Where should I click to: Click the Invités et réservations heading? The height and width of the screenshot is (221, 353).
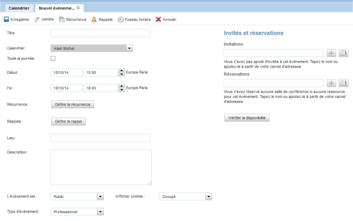tap(253, 33)
